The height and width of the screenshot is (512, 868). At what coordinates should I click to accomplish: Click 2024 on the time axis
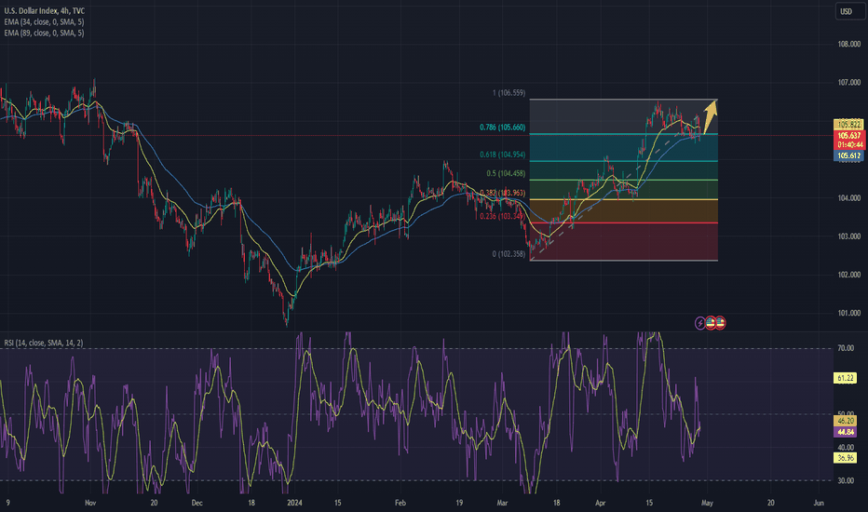(x=294, y=503)
